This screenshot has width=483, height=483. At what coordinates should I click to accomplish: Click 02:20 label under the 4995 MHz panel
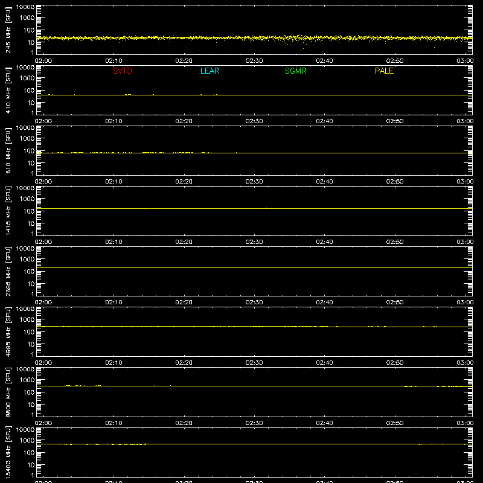point(184,363)
